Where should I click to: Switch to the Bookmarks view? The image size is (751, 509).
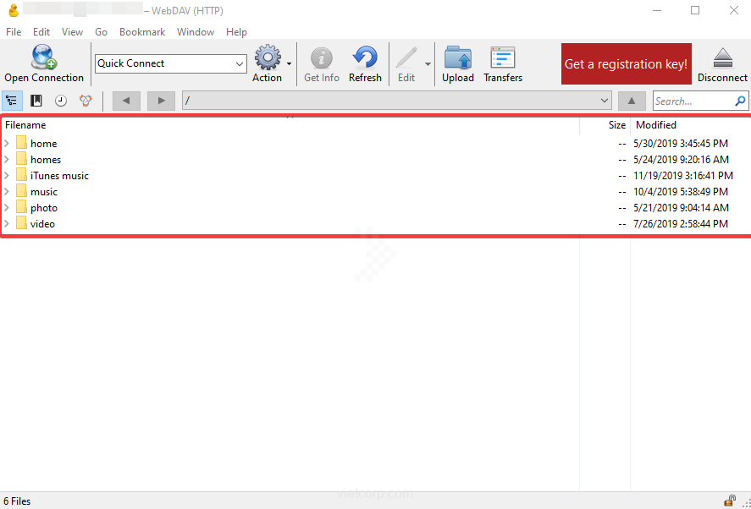[x=36, y=101]
